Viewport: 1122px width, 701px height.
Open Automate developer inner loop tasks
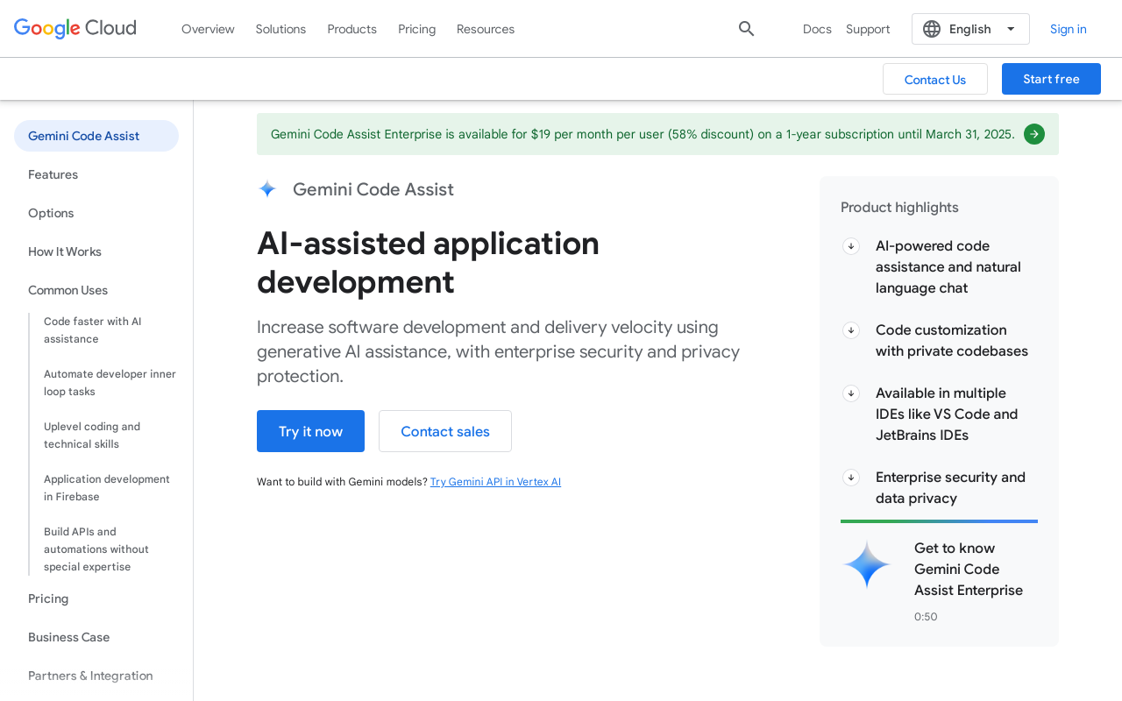[x=110, y=383]
